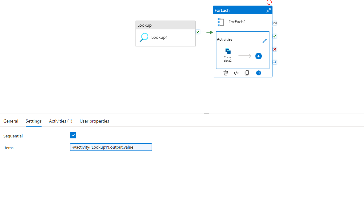Screen dimensions: 364x202
Task: Click Lookup1 success output checkmark
Action: 198,32
